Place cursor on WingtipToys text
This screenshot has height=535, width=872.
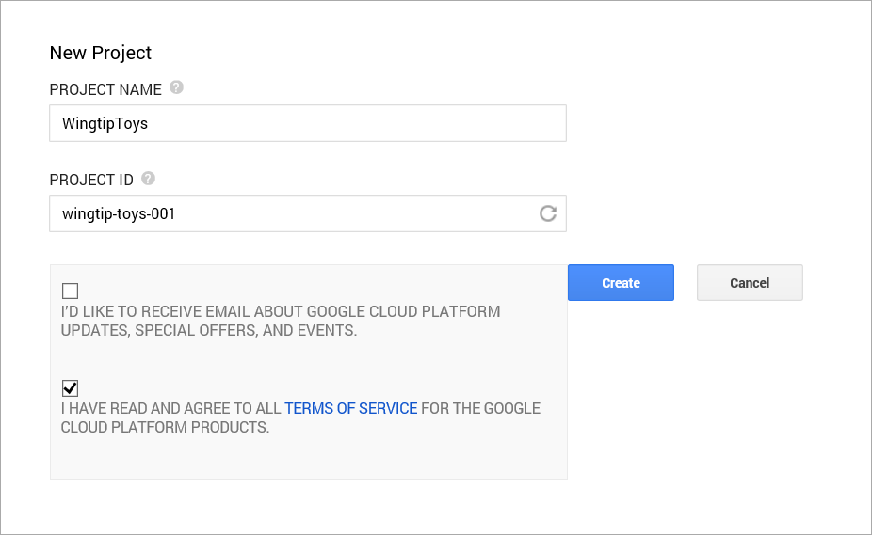pos(105,123)
